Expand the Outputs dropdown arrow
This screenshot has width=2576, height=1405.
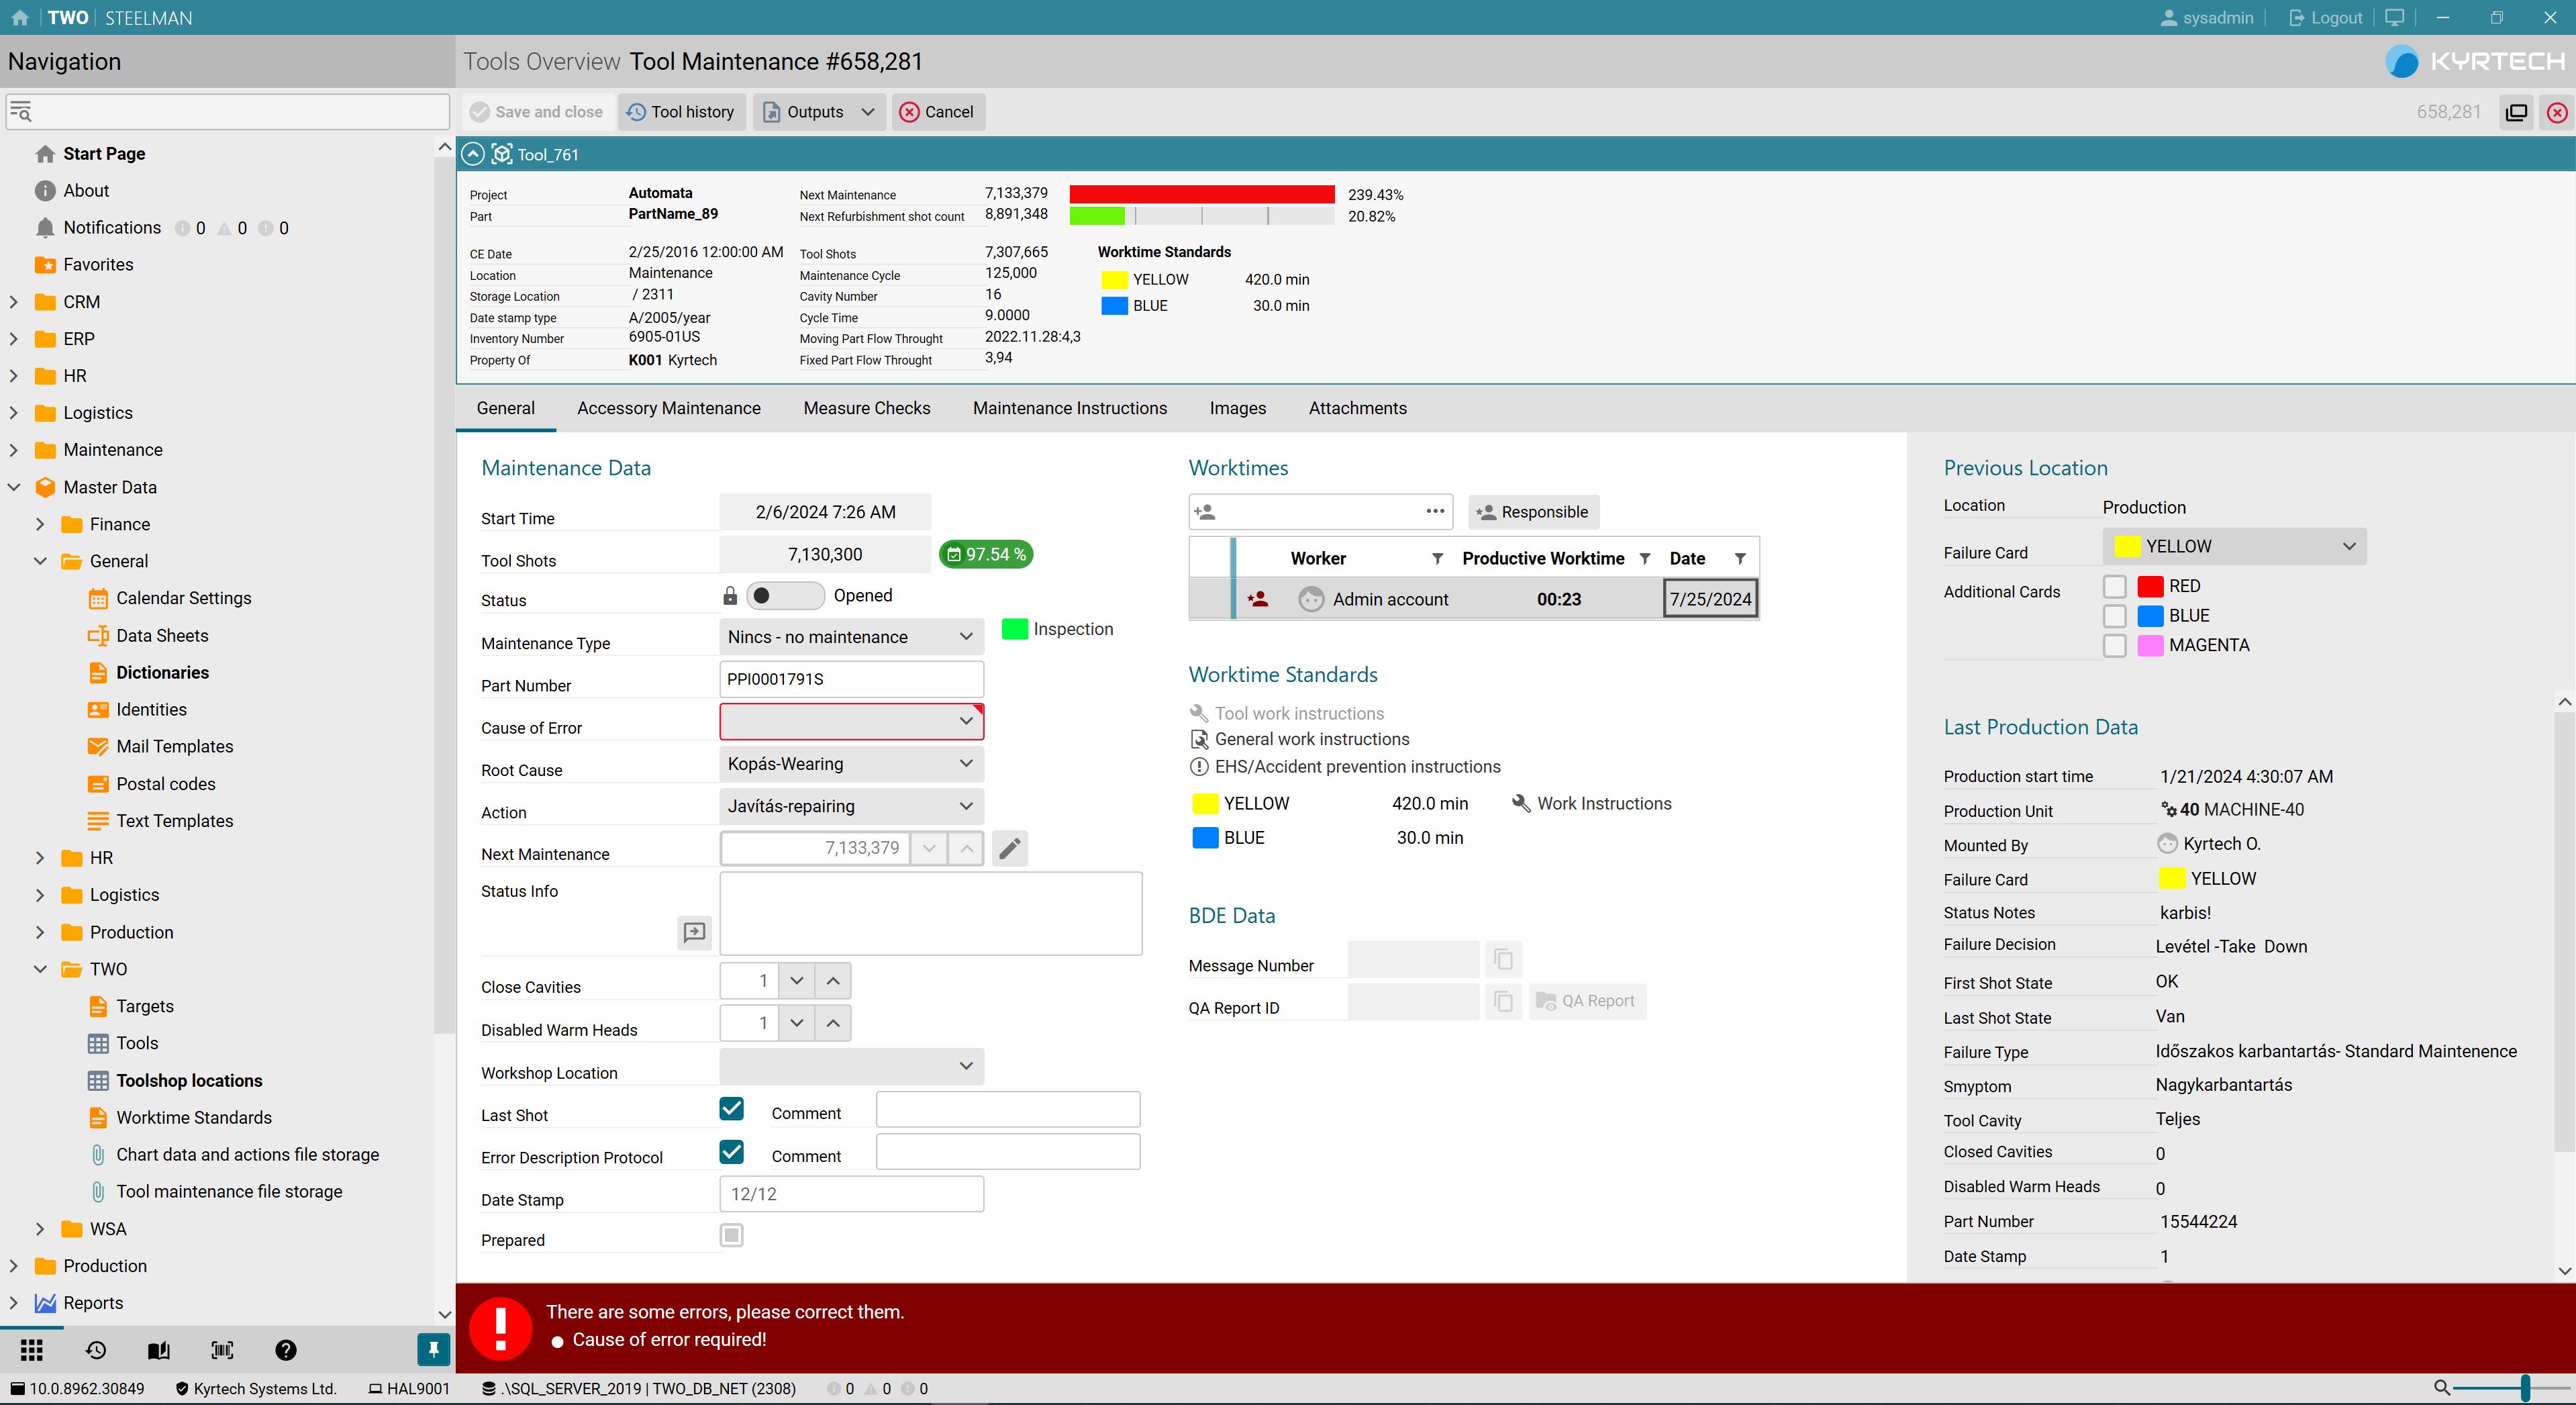point(868,112)
